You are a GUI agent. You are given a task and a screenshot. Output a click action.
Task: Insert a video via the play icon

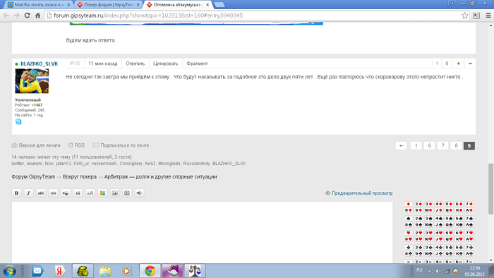pos(127,193)
